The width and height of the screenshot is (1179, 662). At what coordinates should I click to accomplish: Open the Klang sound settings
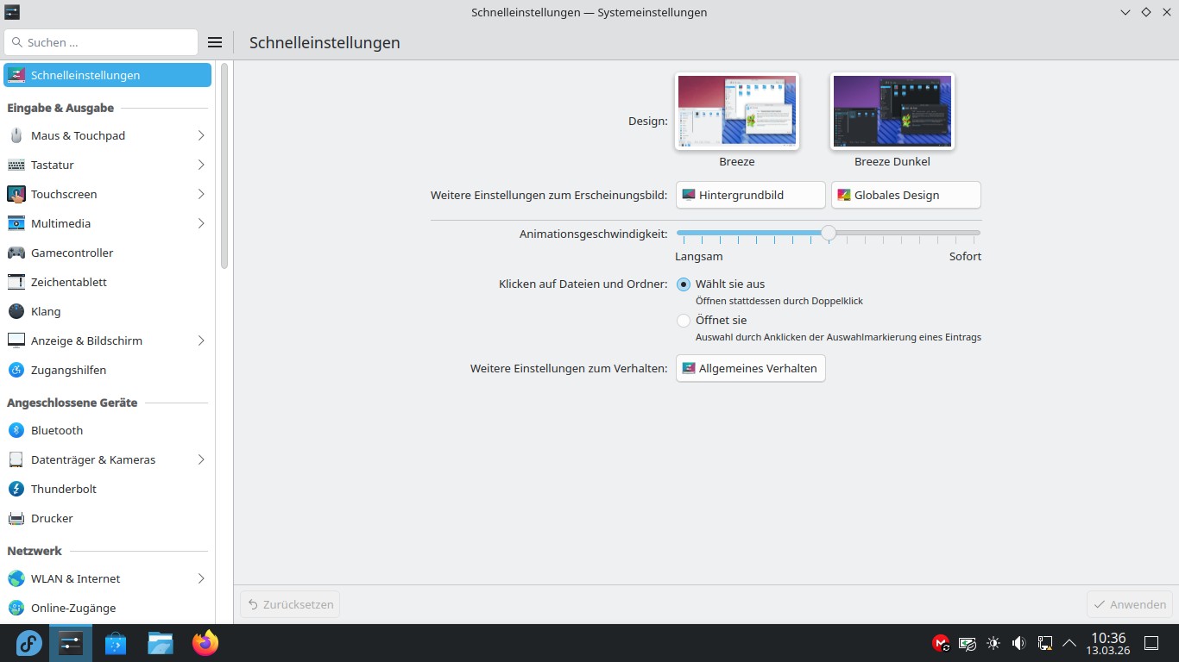coord(107,311)
